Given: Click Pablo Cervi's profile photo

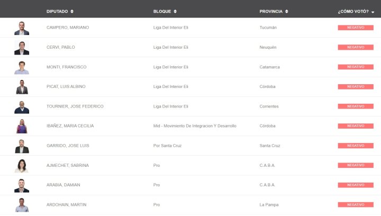Looking at the screenshot, I should coord(22,48).
